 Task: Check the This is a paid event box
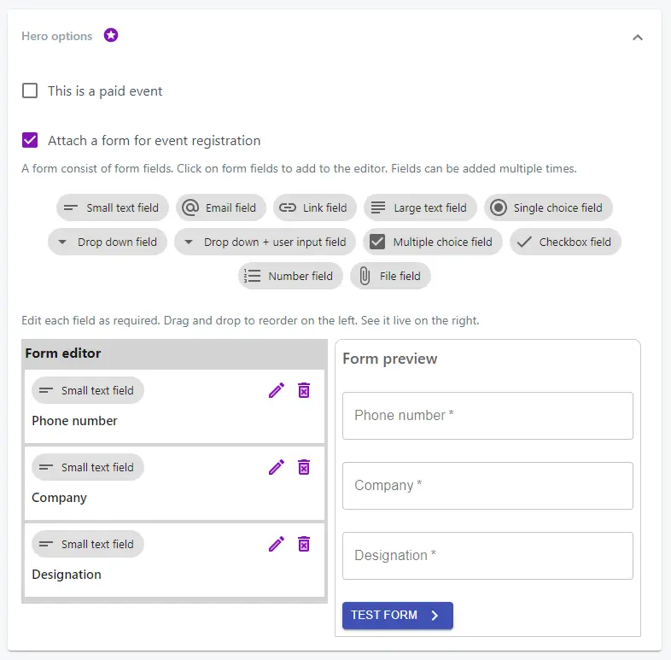[30, 91]
